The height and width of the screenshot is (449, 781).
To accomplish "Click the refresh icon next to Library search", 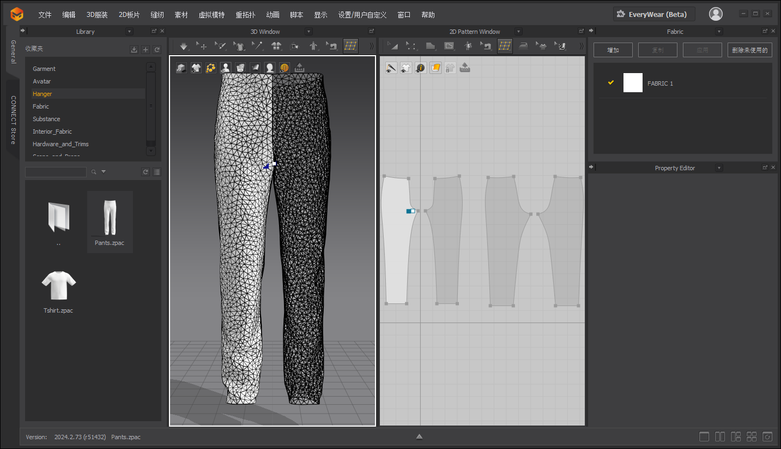I will coord(146,172).
